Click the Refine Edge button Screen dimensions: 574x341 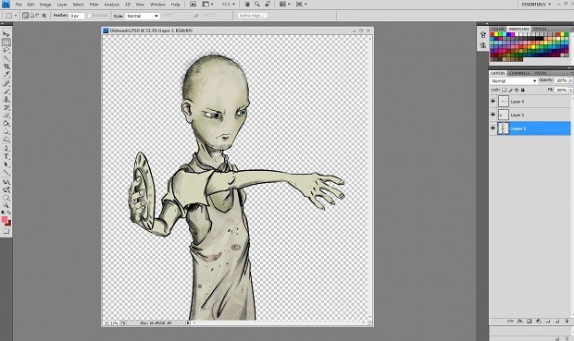pos(252,16)
